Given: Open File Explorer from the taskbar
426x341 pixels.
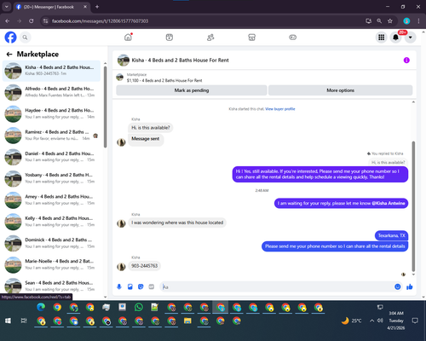Looking at the screenshot, I should 187,321.
